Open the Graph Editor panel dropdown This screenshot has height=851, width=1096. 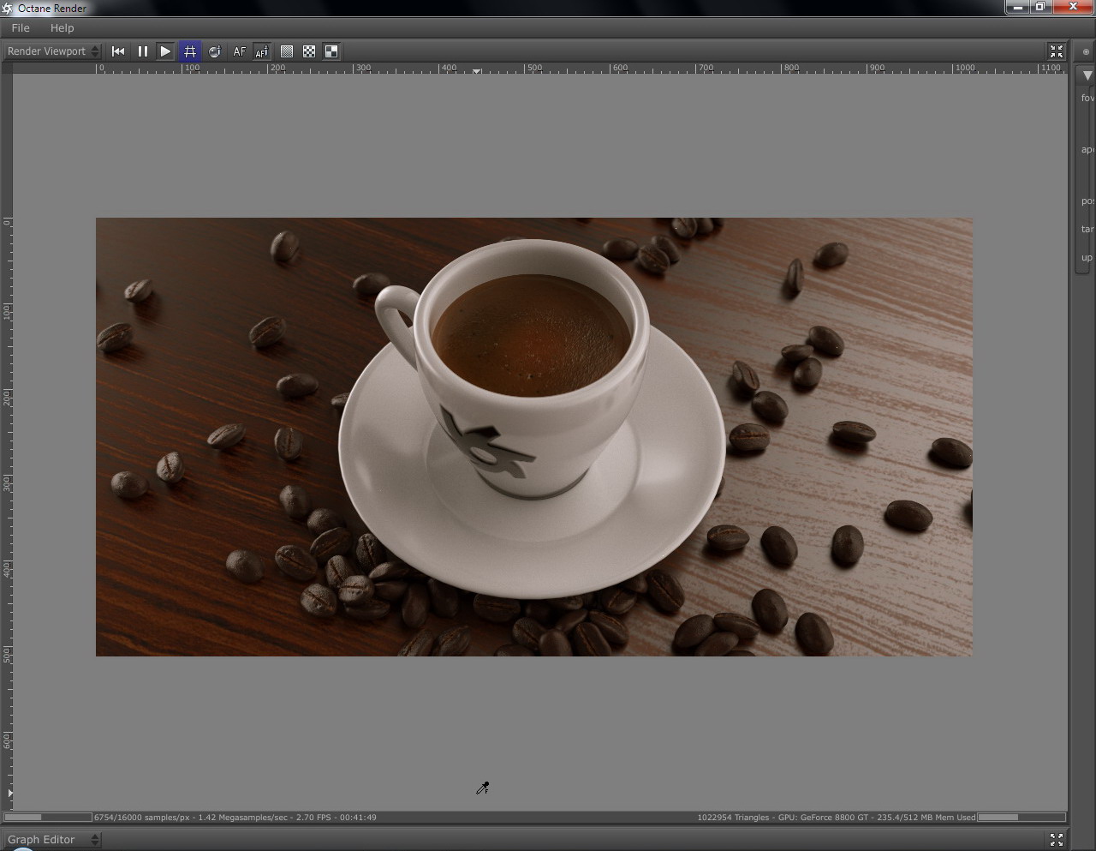(53, 840)
